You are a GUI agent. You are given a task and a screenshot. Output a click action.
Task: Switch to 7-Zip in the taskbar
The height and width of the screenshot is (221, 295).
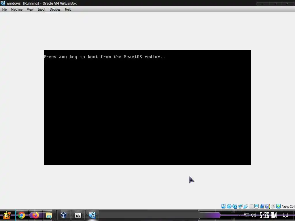coord(78,215)
